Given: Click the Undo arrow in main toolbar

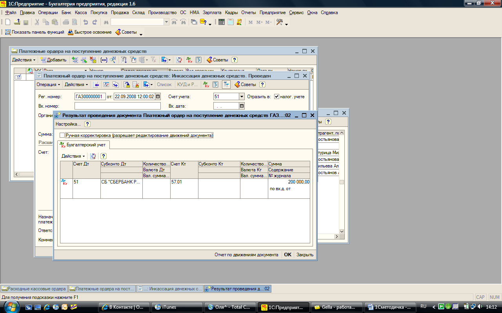Looking at the screenshot, I should click(85, 22).
